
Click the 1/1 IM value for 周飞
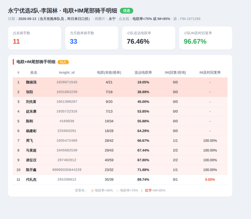click(x=175, y=140)
